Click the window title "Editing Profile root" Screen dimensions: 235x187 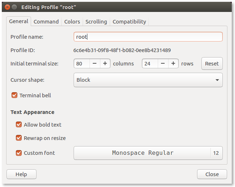tap(49, 7)
